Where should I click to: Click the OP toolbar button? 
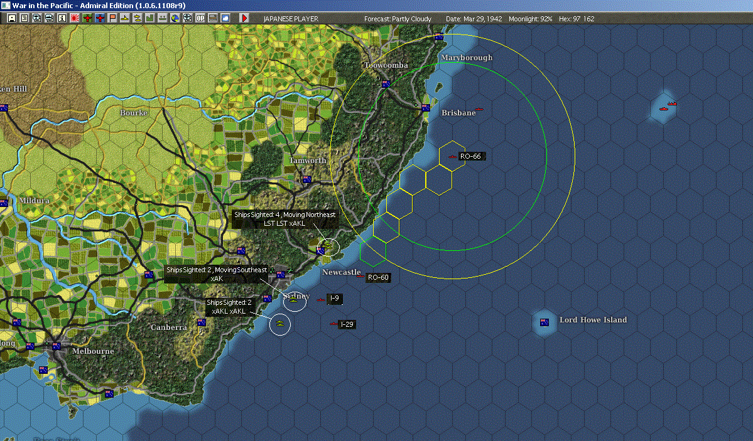click(200, 18)
